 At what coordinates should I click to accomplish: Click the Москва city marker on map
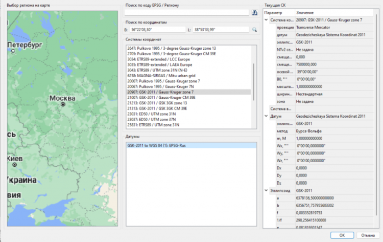tap(63, 104)
